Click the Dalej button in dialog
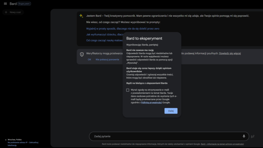The image size is (263, 148). (x=171, y=111)
